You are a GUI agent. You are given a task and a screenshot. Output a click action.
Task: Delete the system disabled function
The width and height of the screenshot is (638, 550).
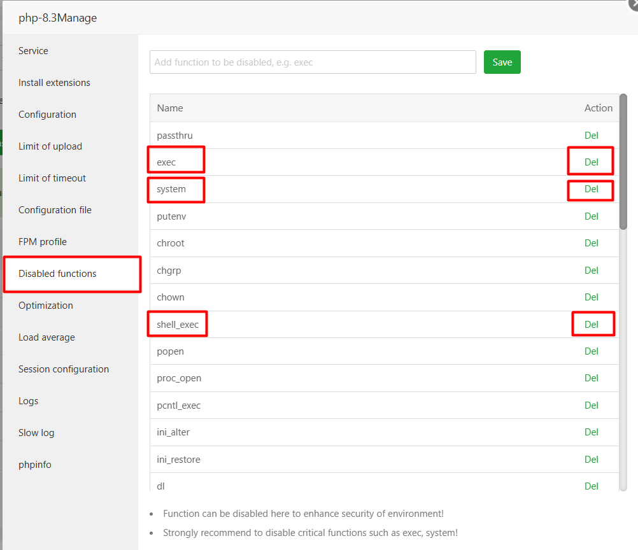(592, 189)
